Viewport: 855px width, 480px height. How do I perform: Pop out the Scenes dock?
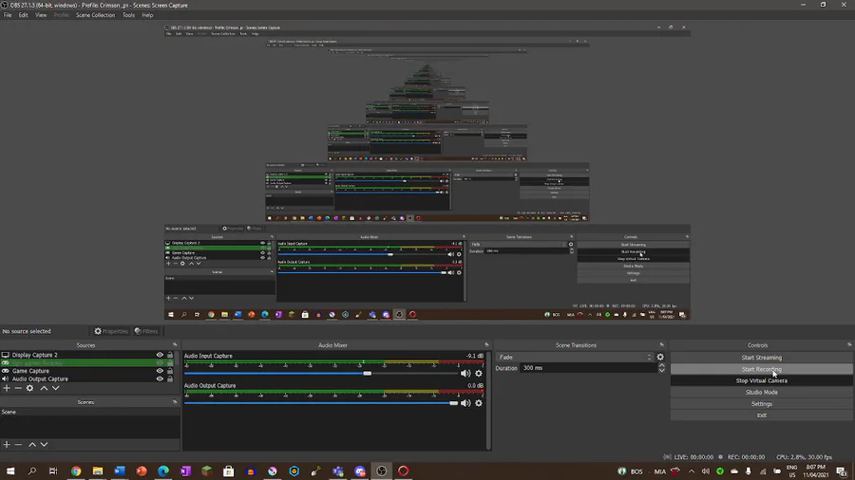[x=175, y=401]
